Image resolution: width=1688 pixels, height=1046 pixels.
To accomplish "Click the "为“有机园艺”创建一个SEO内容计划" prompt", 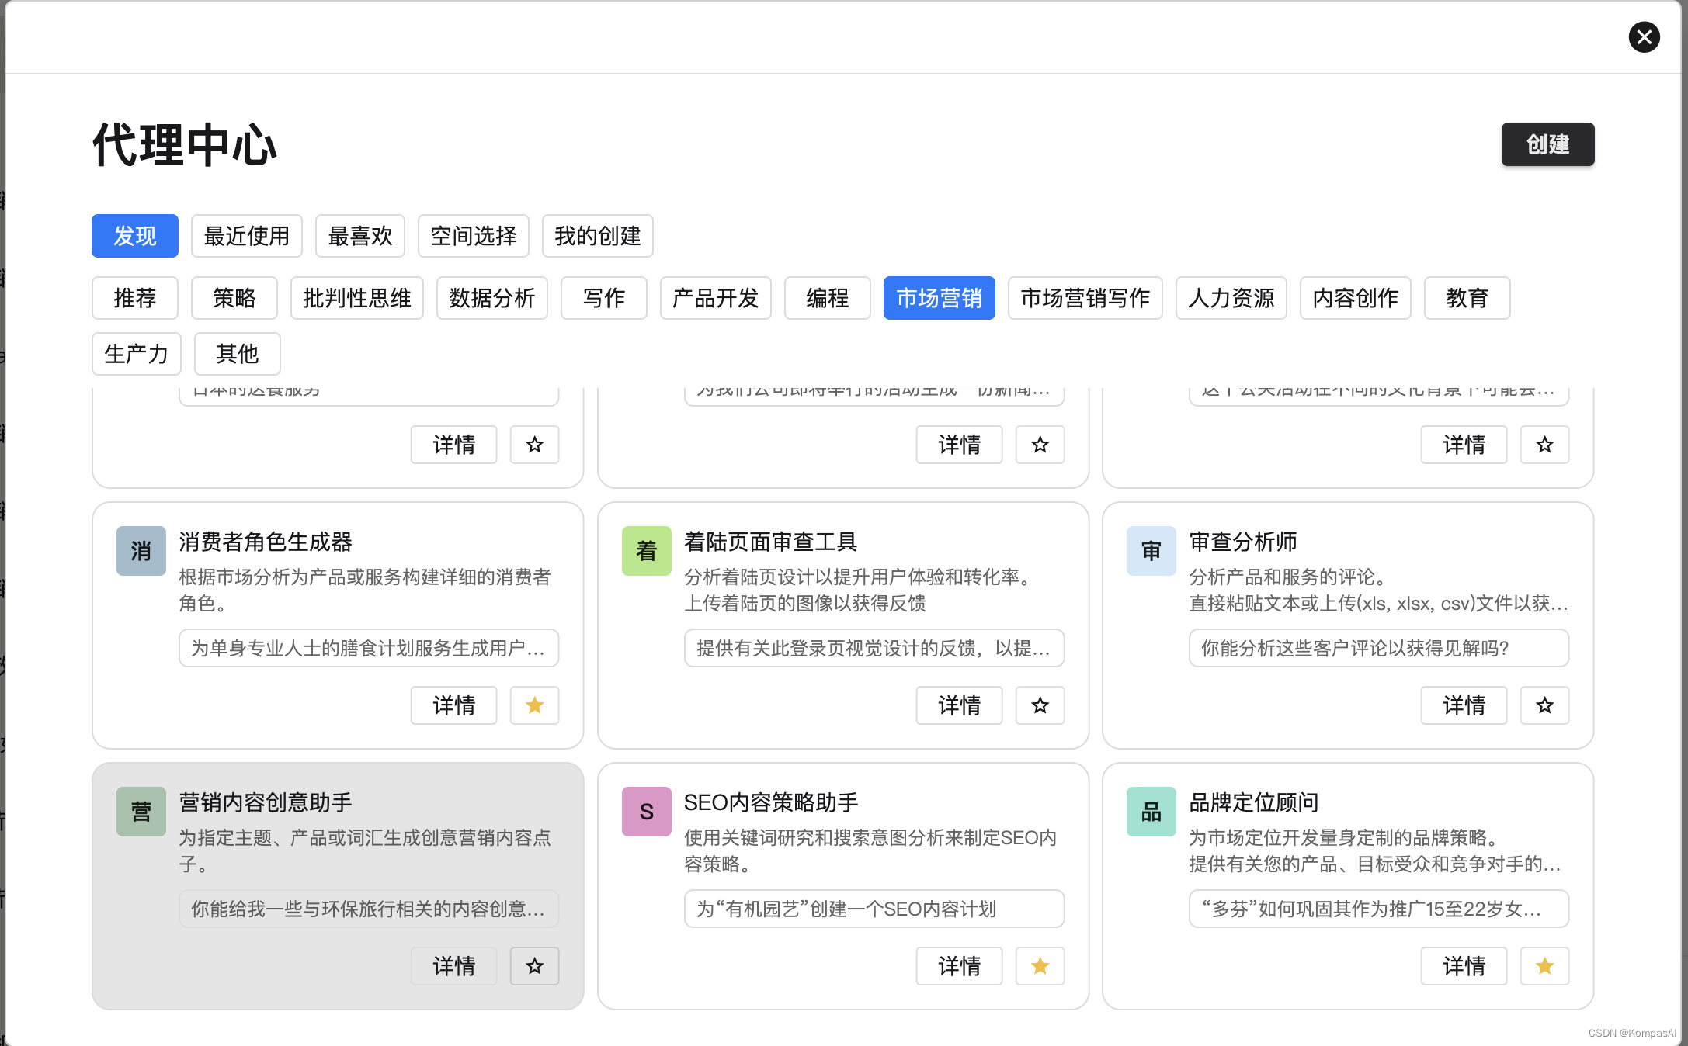I will coord(874,909).
